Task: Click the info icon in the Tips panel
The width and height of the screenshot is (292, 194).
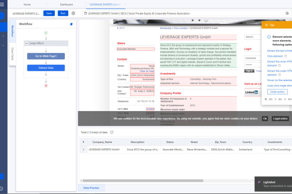Action: click(x=269, y=37)
